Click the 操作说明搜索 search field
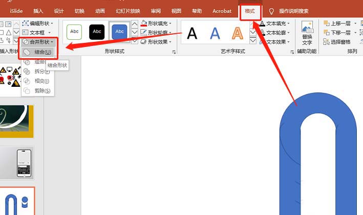The image size is (363, 215). 294,11
